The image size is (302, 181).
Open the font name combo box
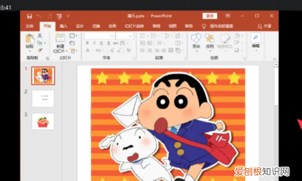tap(100, 36)
